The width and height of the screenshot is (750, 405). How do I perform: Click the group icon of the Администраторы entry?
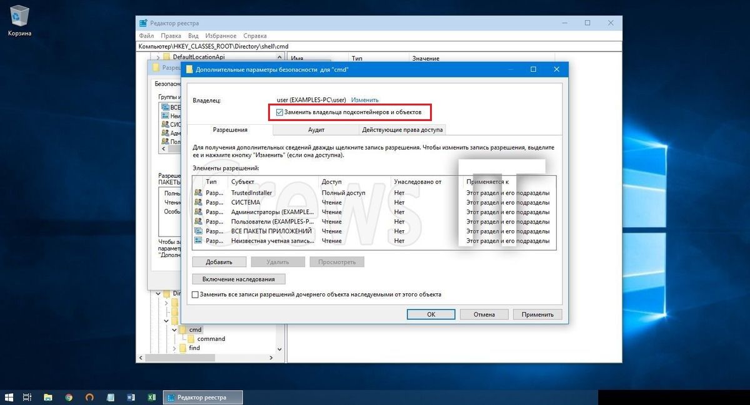coord(199,212)
